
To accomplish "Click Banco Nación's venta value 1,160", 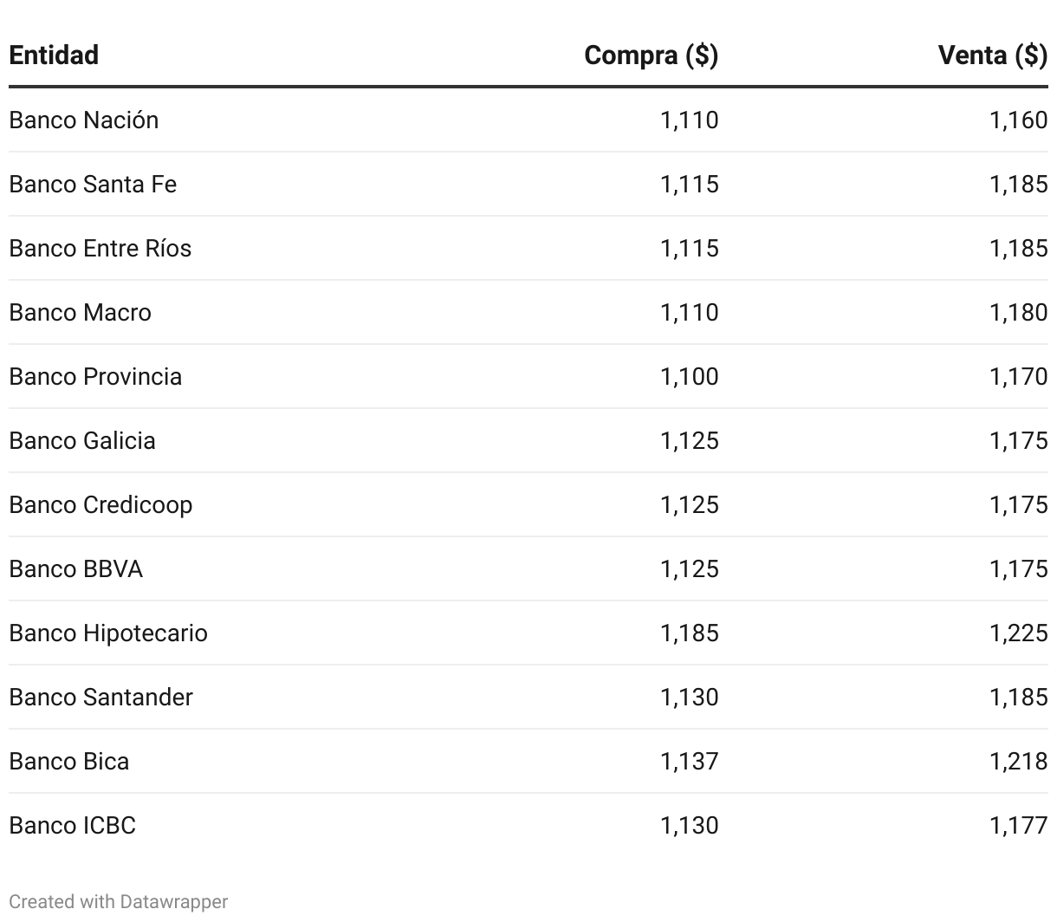I will [1018, 120].
